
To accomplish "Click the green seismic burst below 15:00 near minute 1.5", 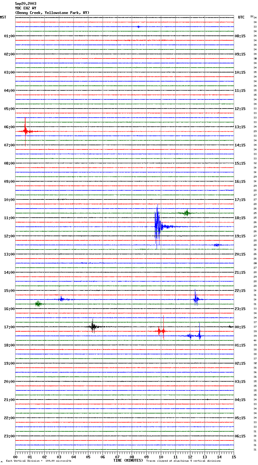I will point(38,304).
